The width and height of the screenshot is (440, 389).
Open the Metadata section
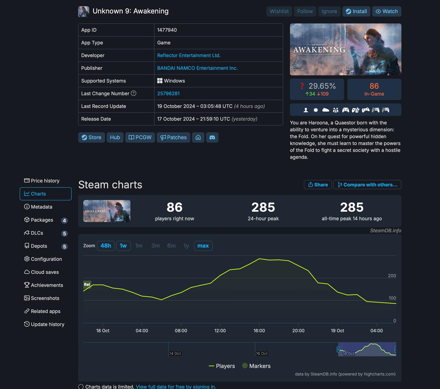(45, 207)
